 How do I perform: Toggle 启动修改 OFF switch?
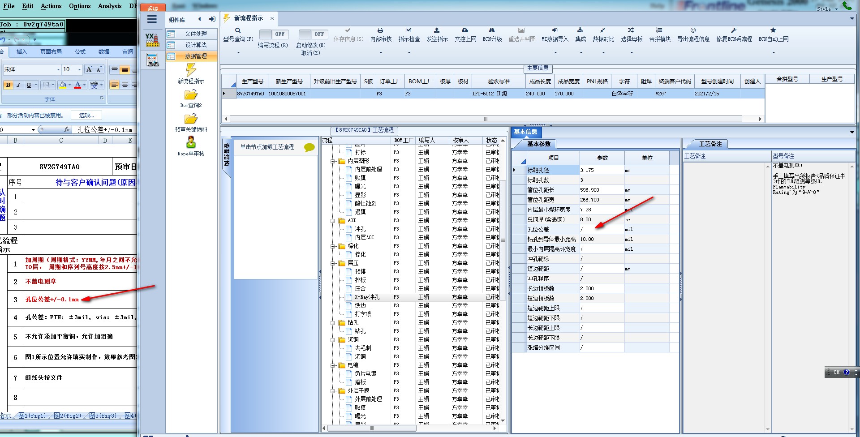(313, 34)
